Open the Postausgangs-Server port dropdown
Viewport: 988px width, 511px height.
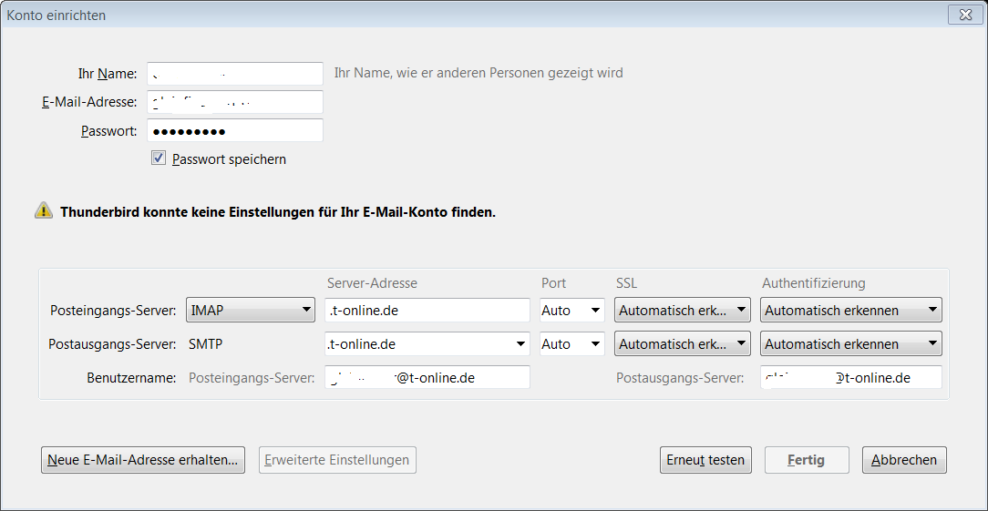point(572,343)
